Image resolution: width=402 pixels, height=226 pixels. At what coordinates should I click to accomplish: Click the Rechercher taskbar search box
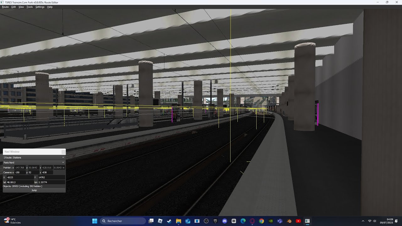tap(123, 221)
